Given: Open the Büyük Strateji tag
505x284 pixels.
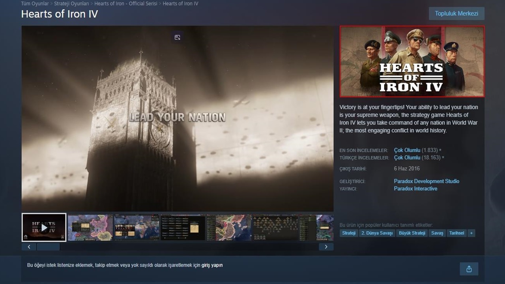Looking at the screenshot, I should 412,233.
